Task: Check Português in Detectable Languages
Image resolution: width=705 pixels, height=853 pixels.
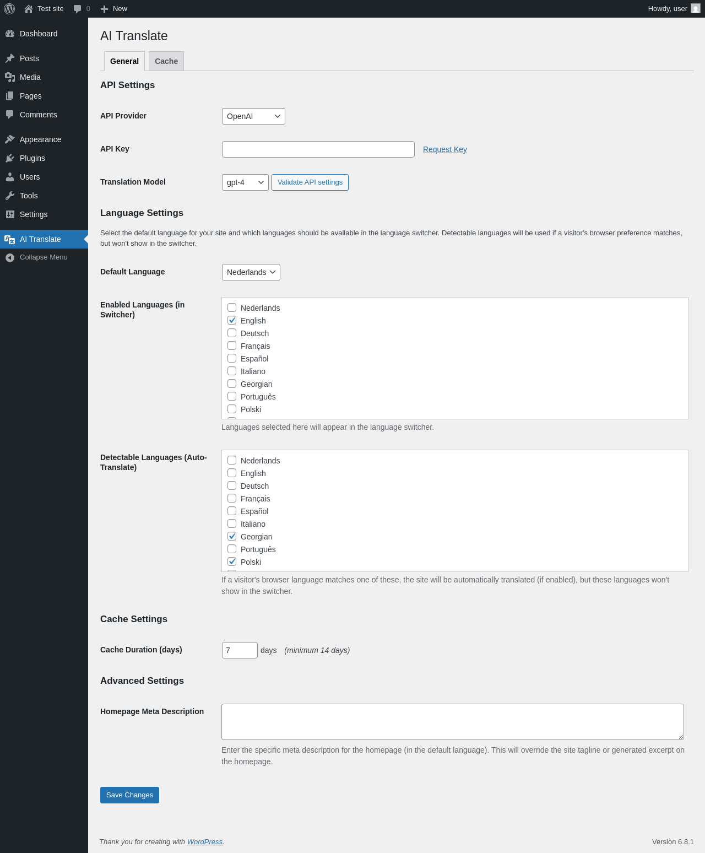Action: [x=232, y=549]
